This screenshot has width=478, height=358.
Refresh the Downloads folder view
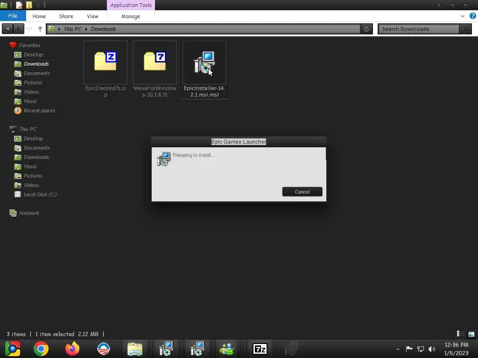[x=366, y=29]
